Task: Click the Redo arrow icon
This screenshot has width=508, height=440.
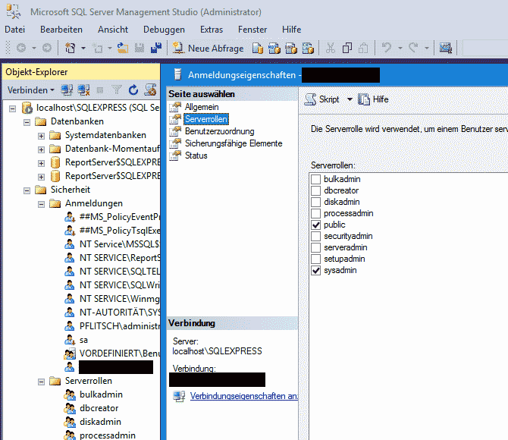Action: 413,48
